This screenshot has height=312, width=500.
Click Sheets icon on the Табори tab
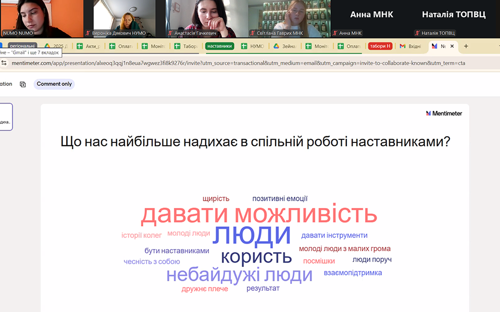(x=177, y=46)
